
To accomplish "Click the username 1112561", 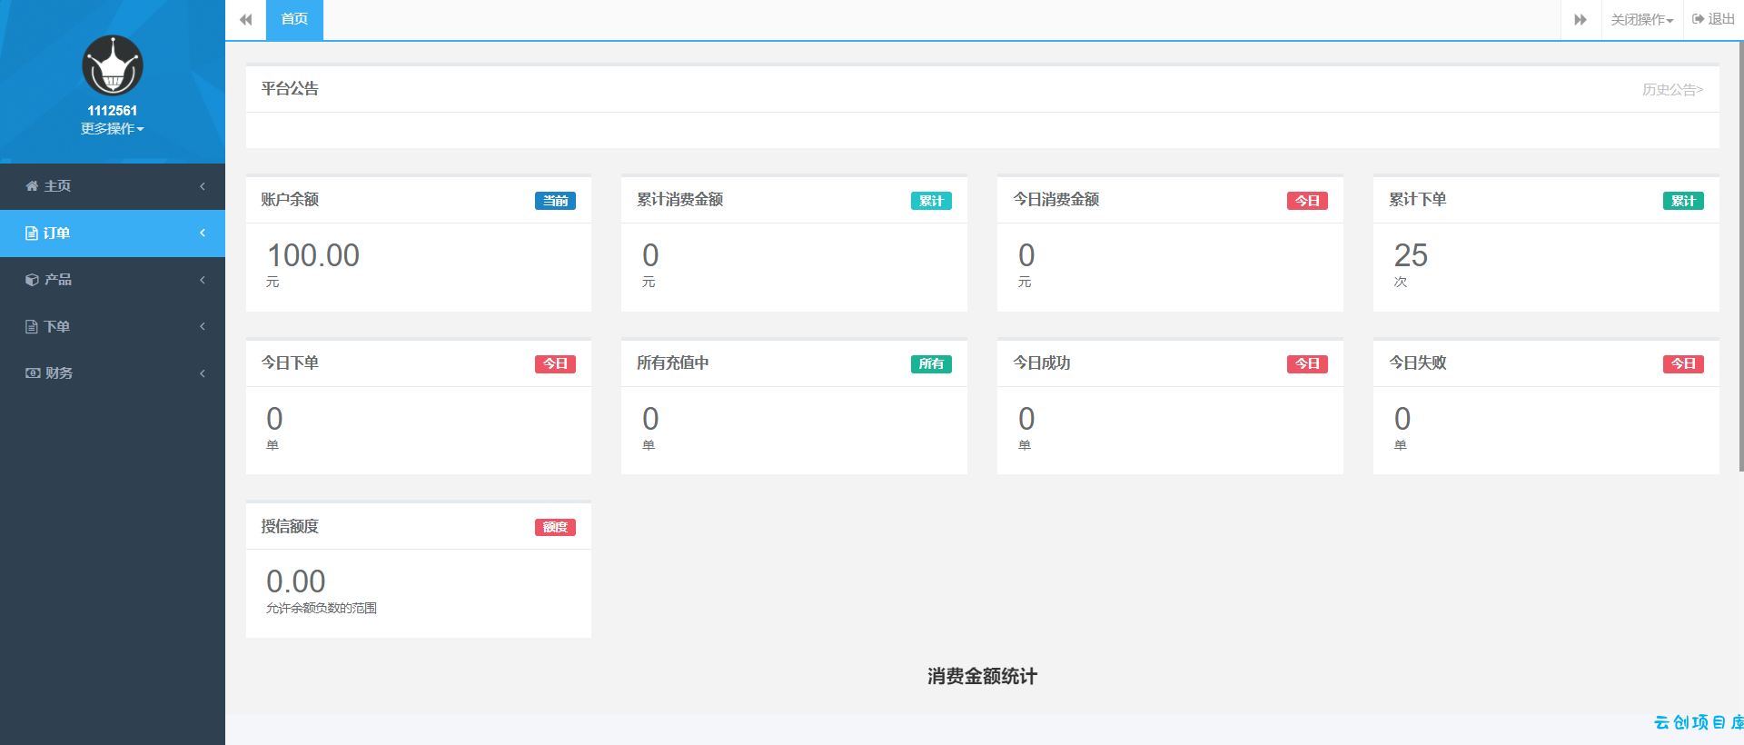I will coord(113,111).
